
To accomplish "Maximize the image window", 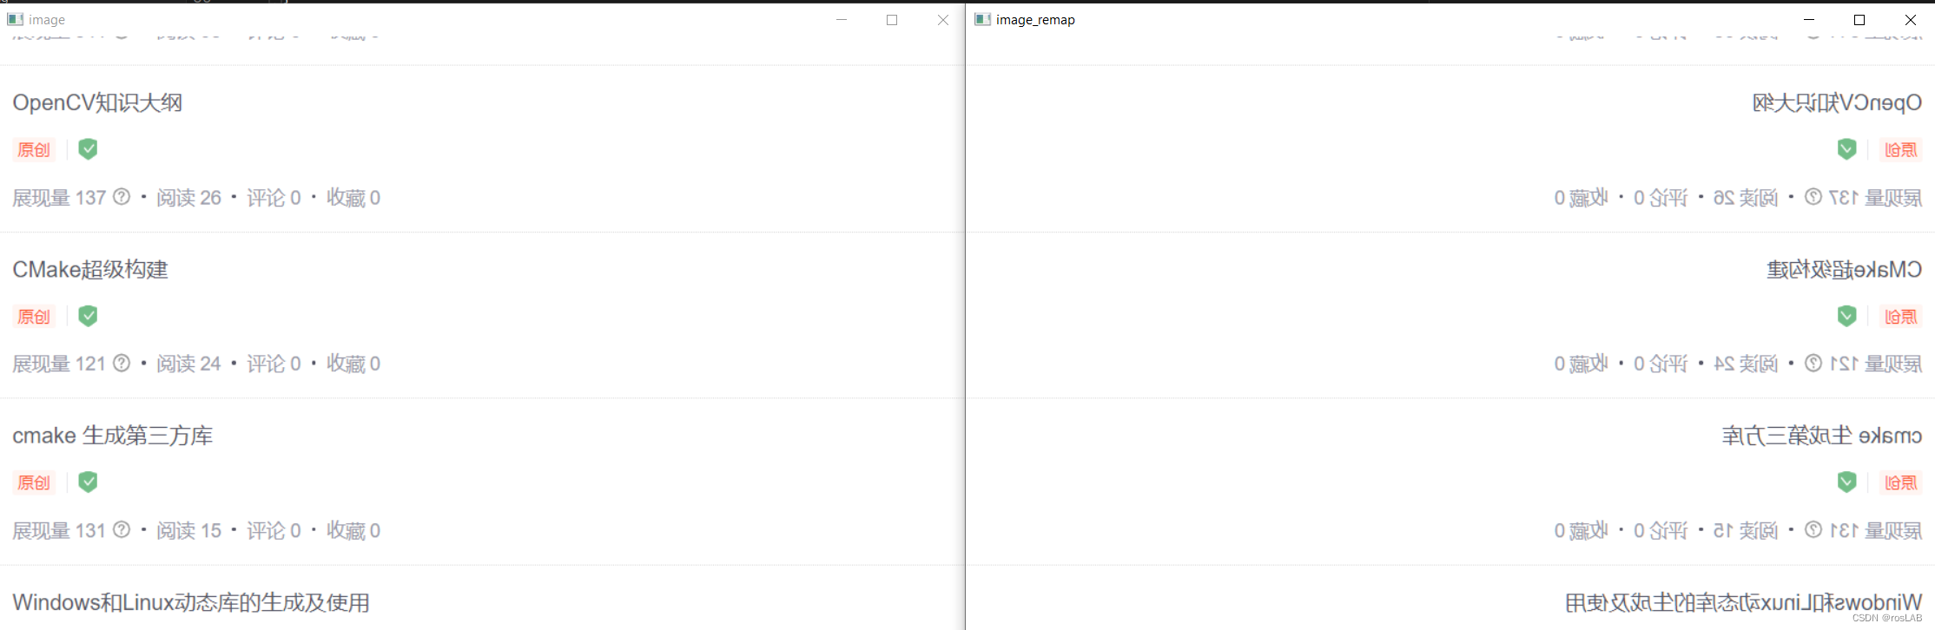I will tap(892, 19).
